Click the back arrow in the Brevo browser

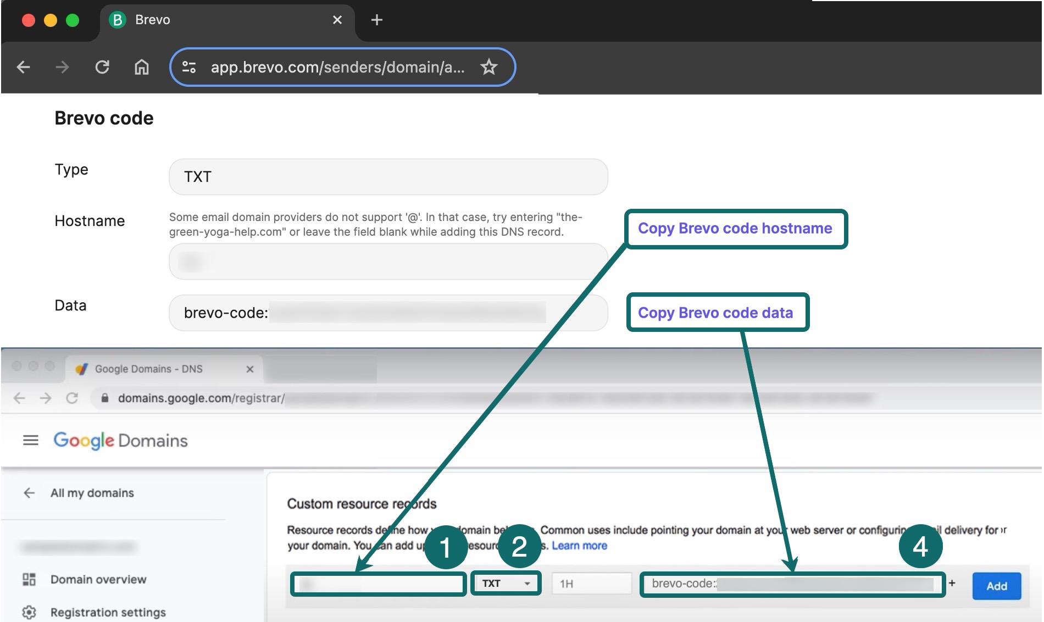coord(23,67)
